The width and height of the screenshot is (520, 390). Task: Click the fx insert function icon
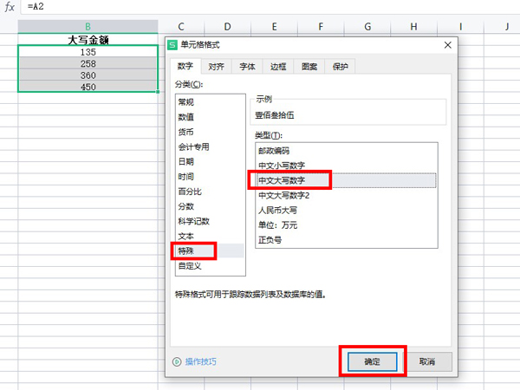pyautogui.click(x=10, y=6)
